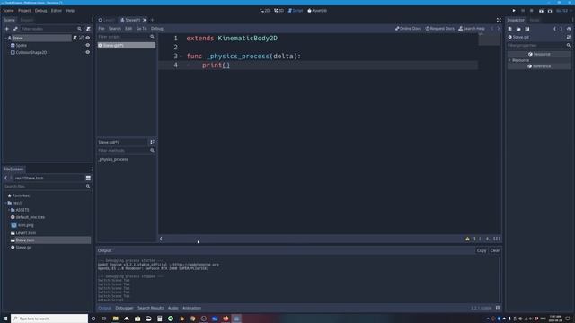Toggle FileSystem split view mode
Viewport: 575px width, 323px height.
coord(88,178)
